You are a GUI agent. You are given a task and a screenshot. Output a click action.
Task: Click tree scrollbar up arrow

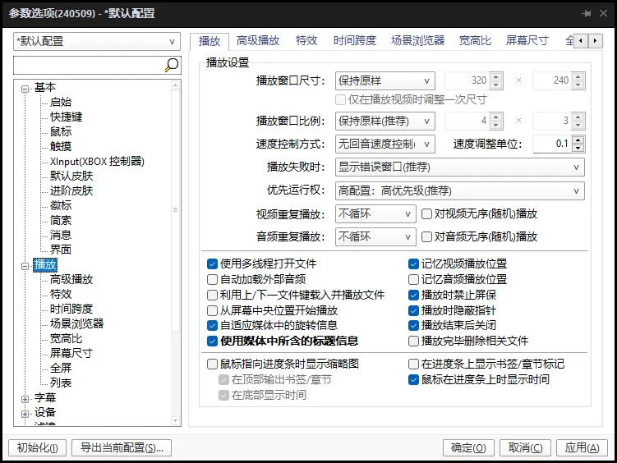coord(176,85)
